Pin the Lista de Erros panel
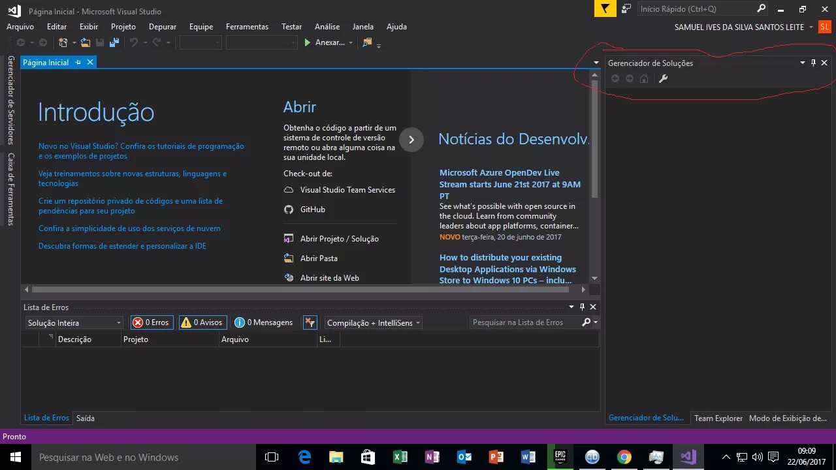 click(582, 307)
